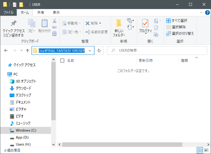This screenshot has height=154, width=211.
Task: Click 選択解除 (Select none)
Action: click(176, 27)
